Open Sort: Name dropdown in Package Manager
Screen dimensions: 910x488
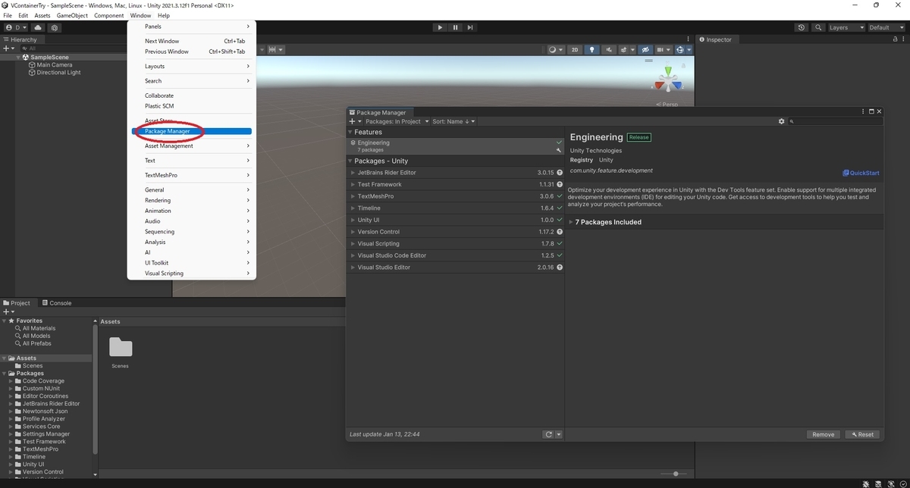point(453,121)
